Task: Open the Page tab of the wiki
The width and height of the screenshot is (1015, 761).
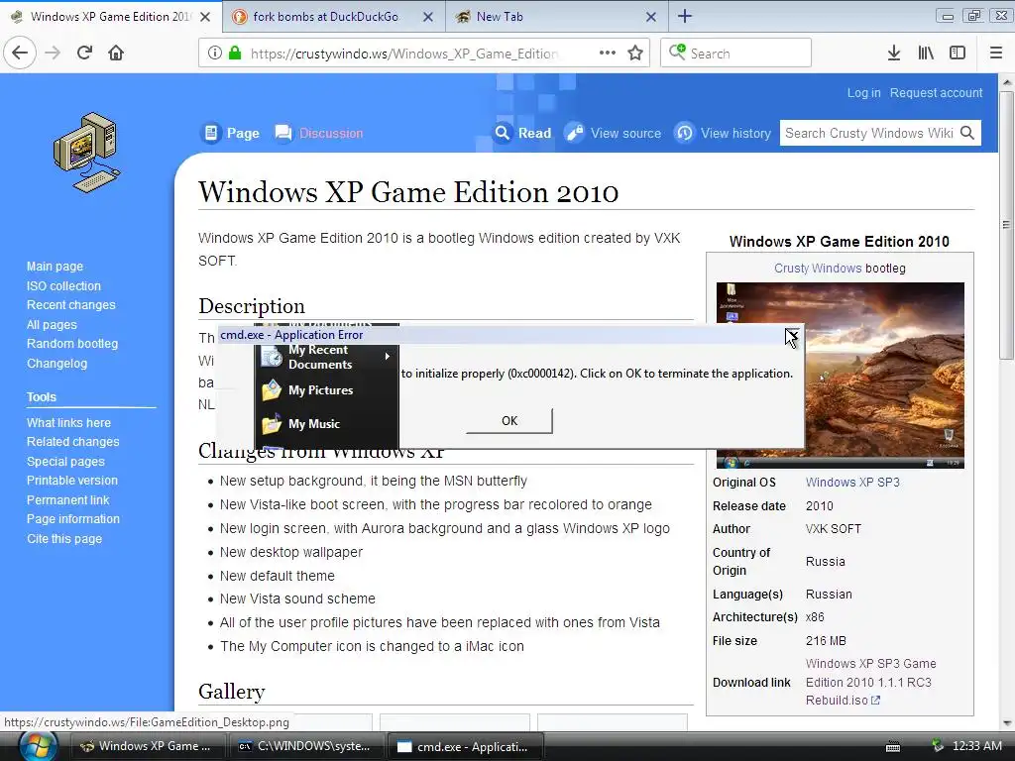Action: coord(230,133)
